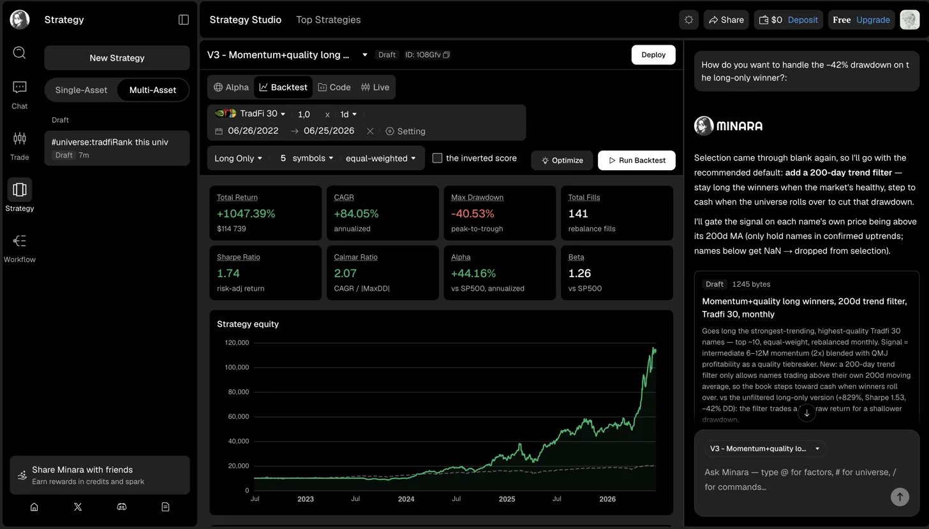Screen dimensions: 929x529
Task: Open the equal-weighted dropdown
Action: pyautogui.click(x=380, y=158)
